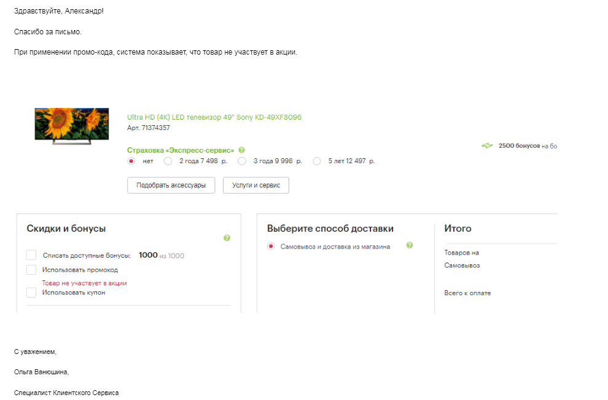Select Самовывоз и доставка из магазина option
The image size is (608, 400).
(x=271, y=247)
